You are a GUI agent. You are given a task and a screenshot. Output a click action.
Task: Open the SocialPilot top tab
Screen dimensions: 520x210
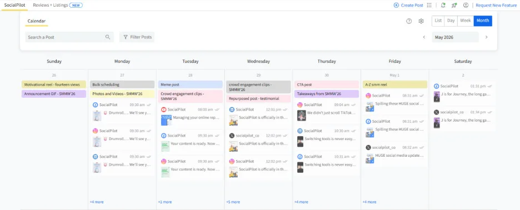pyautogui.click(x=14, y=5)
